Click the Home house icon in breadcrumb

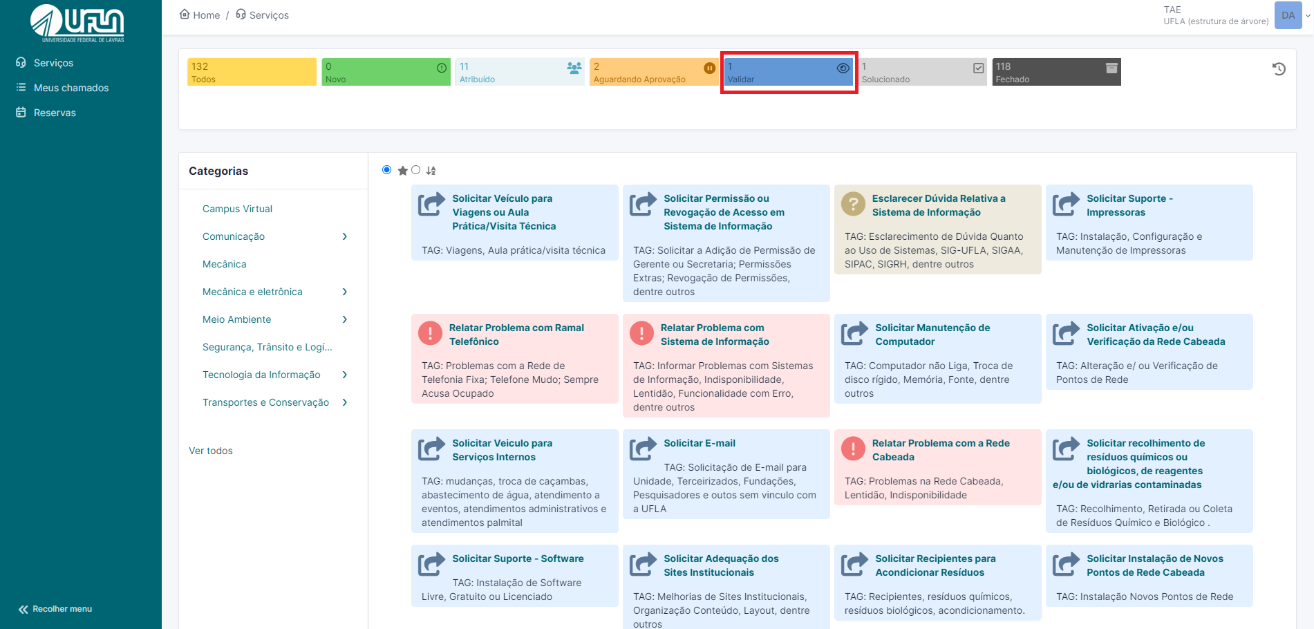[x=184, y=15]
